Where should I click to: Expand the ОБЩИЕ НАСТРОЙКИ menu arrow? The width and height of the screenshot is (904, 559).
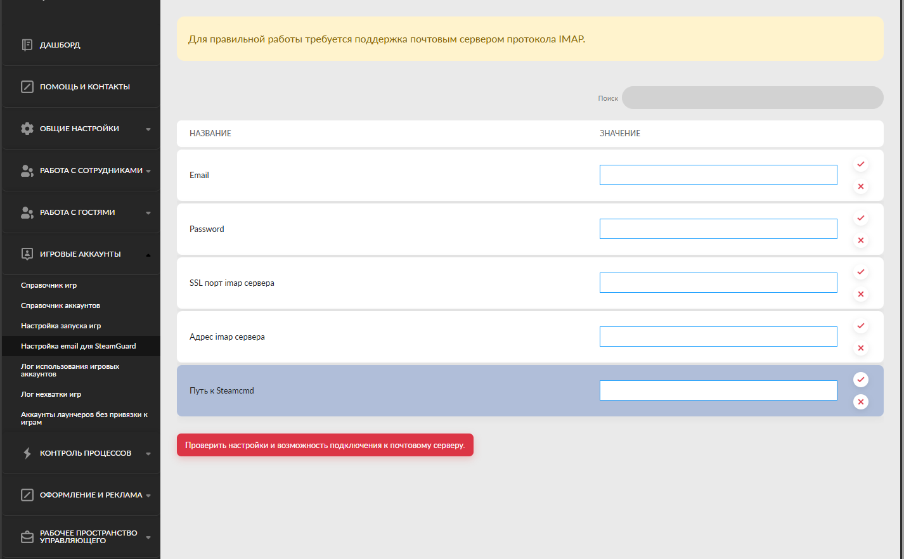tap(148, 129)
